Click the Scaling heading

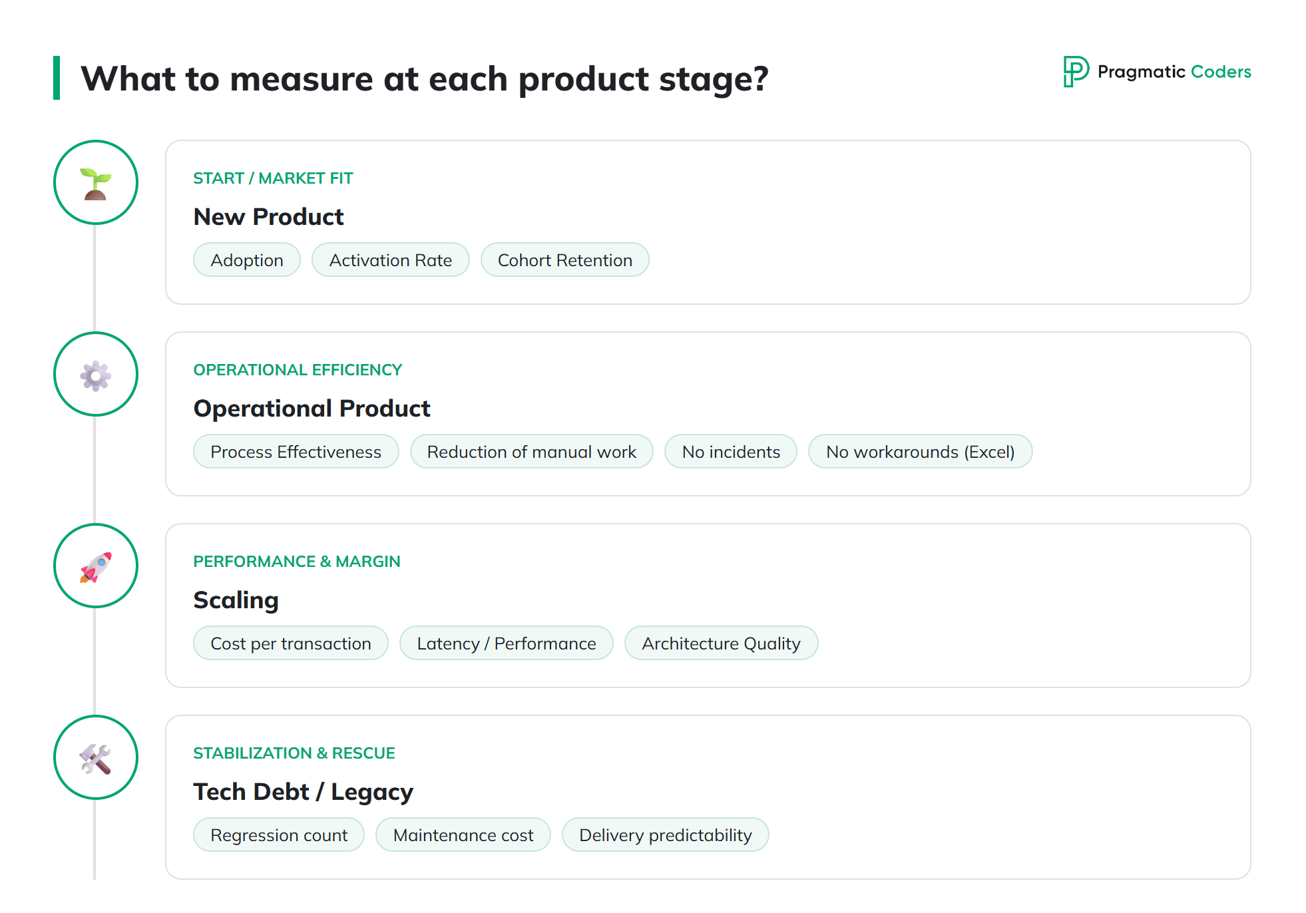tap(236, 600)
